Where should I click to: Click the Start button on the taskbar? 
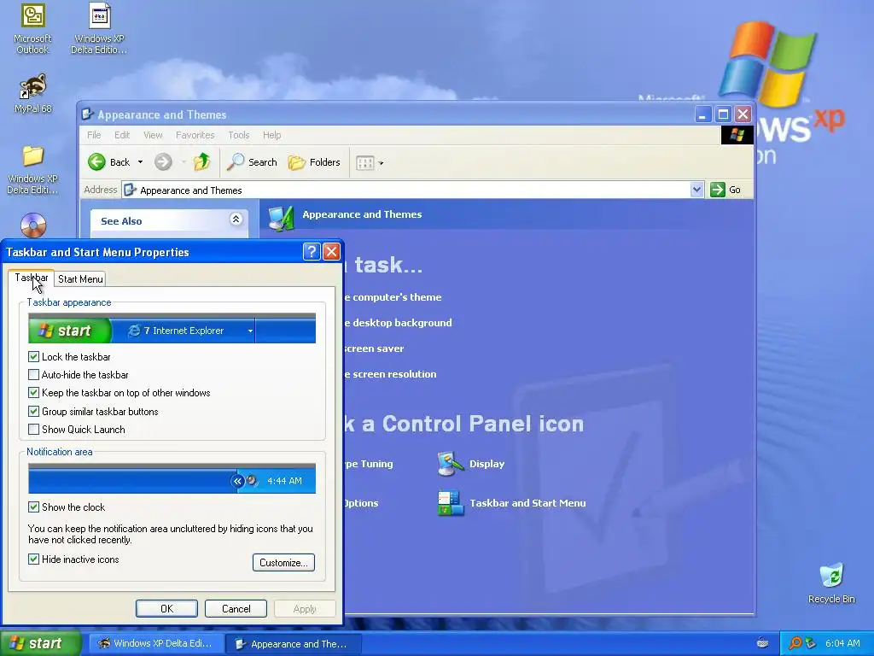click(x=40, y=643)
